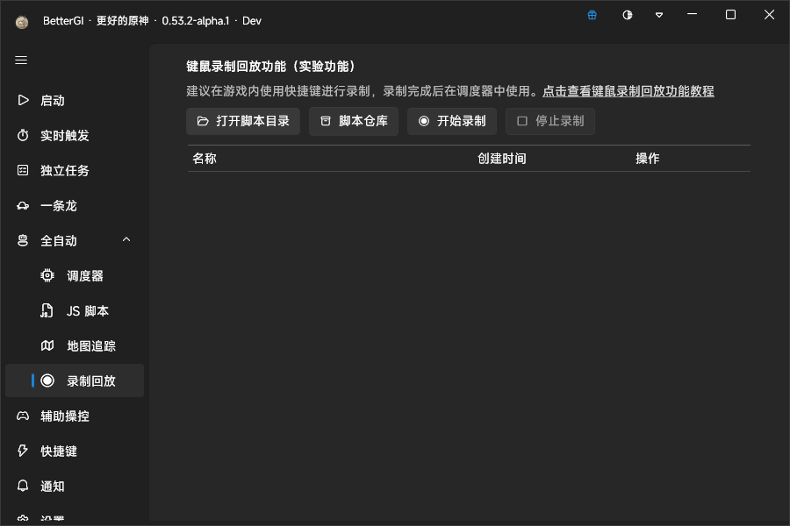Click the map icon beside 地图追踪
The width and height of the screenshot is (790, 526).
(x=47, y=345)
